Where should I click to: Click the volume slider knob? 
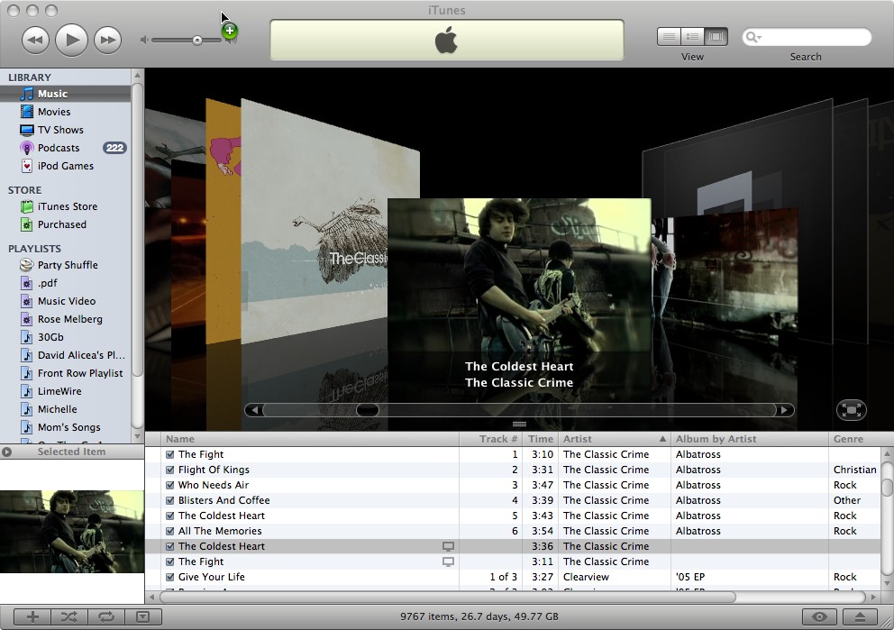tap(196, 41)
